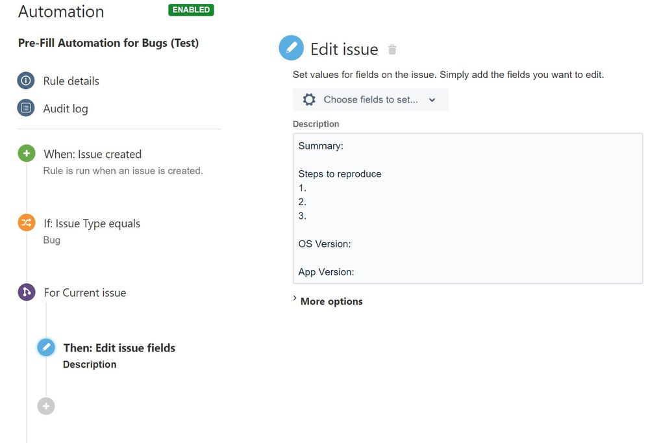Viewport: 648px width, 443px height.
Task: Select the Then: Edit issue fields step
Action: pyautogui.click(x=119, y=348)
